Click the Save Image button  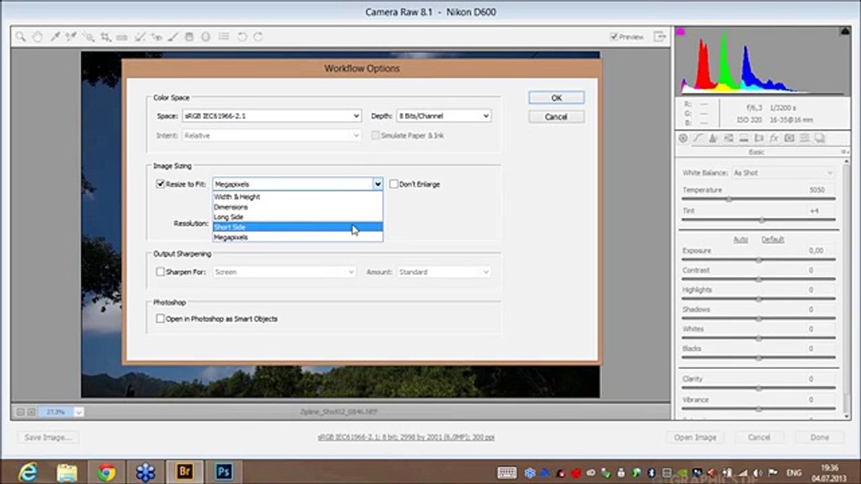pos(47,437)
